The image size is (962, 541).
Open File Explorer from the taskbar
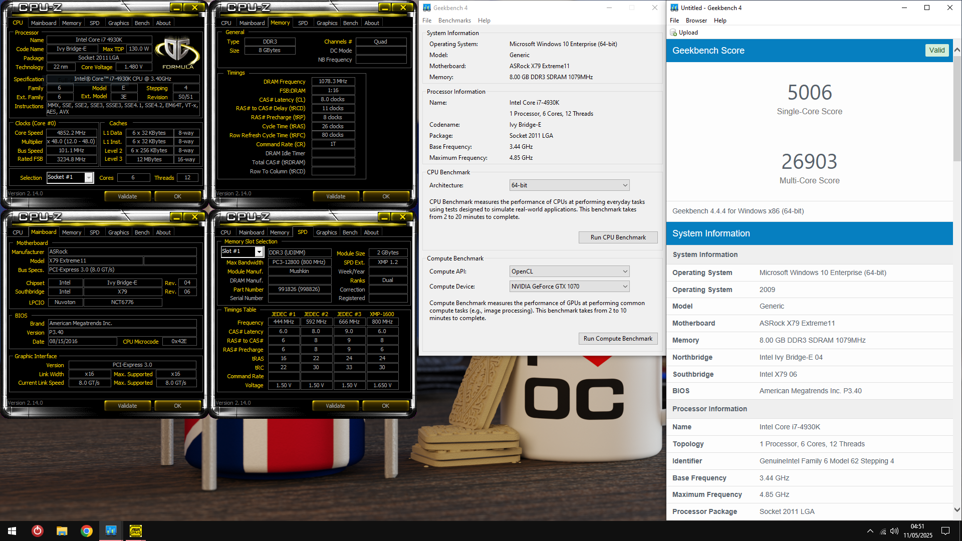(62, 531)
